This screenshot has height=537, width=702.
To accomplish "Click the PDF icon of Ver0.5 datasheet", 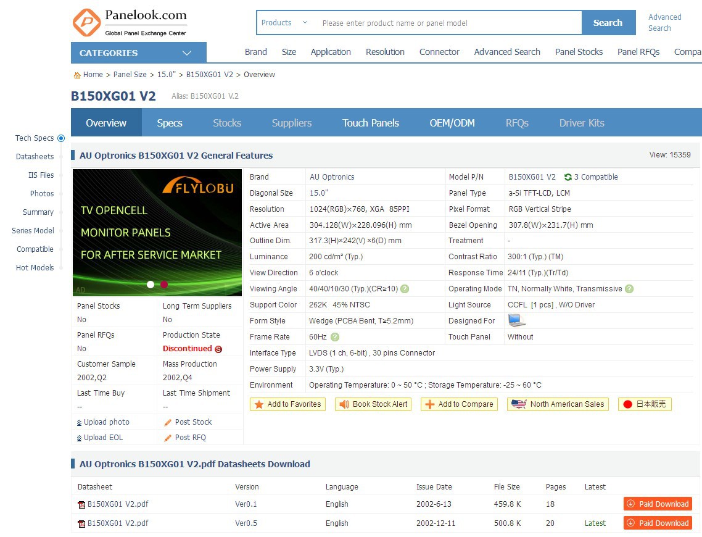I will (x=81, y=523).
